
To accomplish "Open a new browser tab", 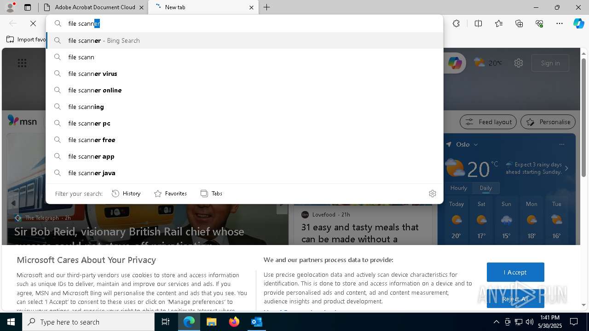I will tap(267, 7).
